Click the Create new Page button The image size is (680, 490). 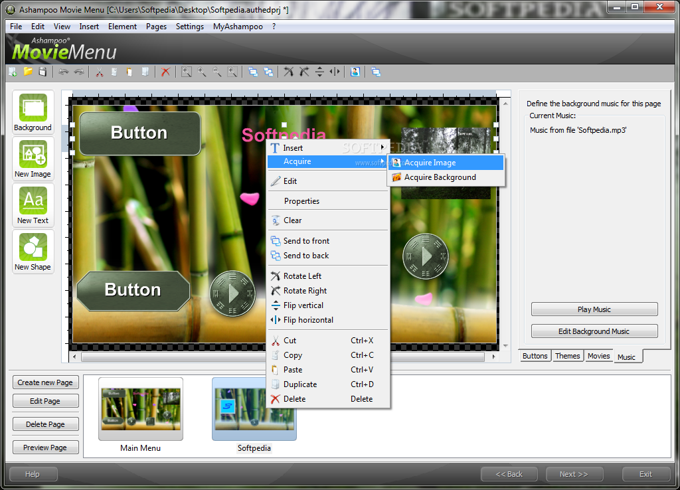pos(46,382)
